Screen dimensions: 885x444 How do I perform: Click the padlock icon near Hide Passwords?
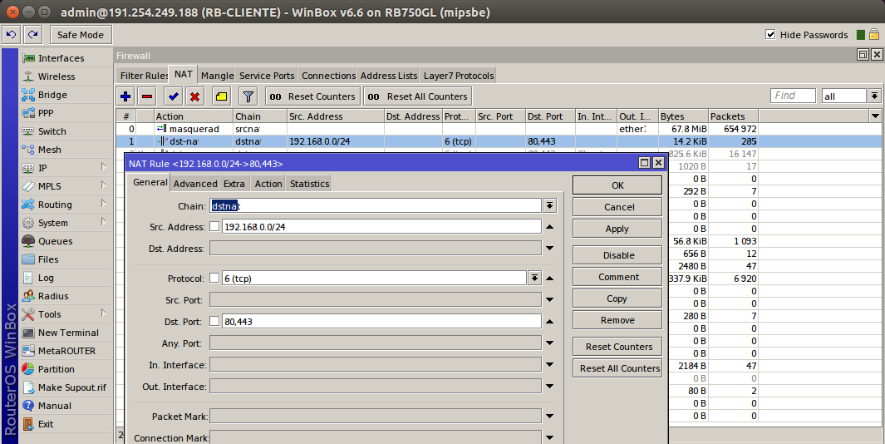coord(873,34)
